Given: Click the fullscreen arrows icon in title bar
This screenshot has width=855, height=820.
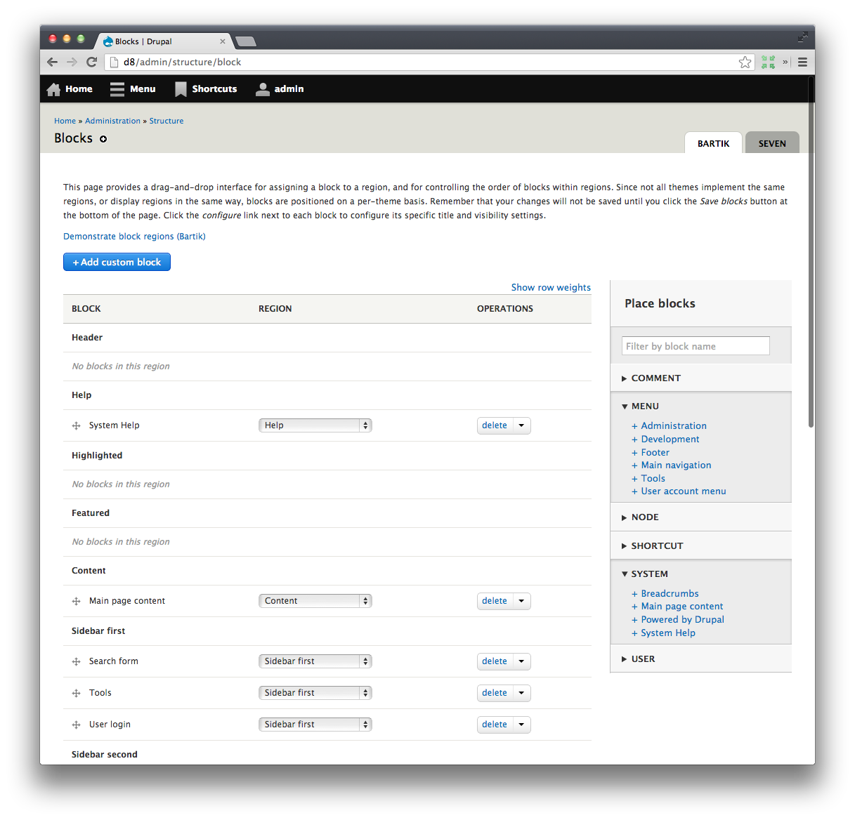Looking at the screenshot, I should (x=802, y=37).
